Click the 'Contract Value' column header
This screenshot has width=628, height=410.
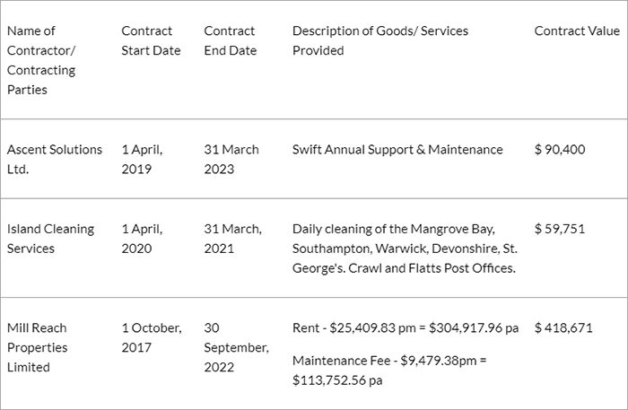[577, 31]
